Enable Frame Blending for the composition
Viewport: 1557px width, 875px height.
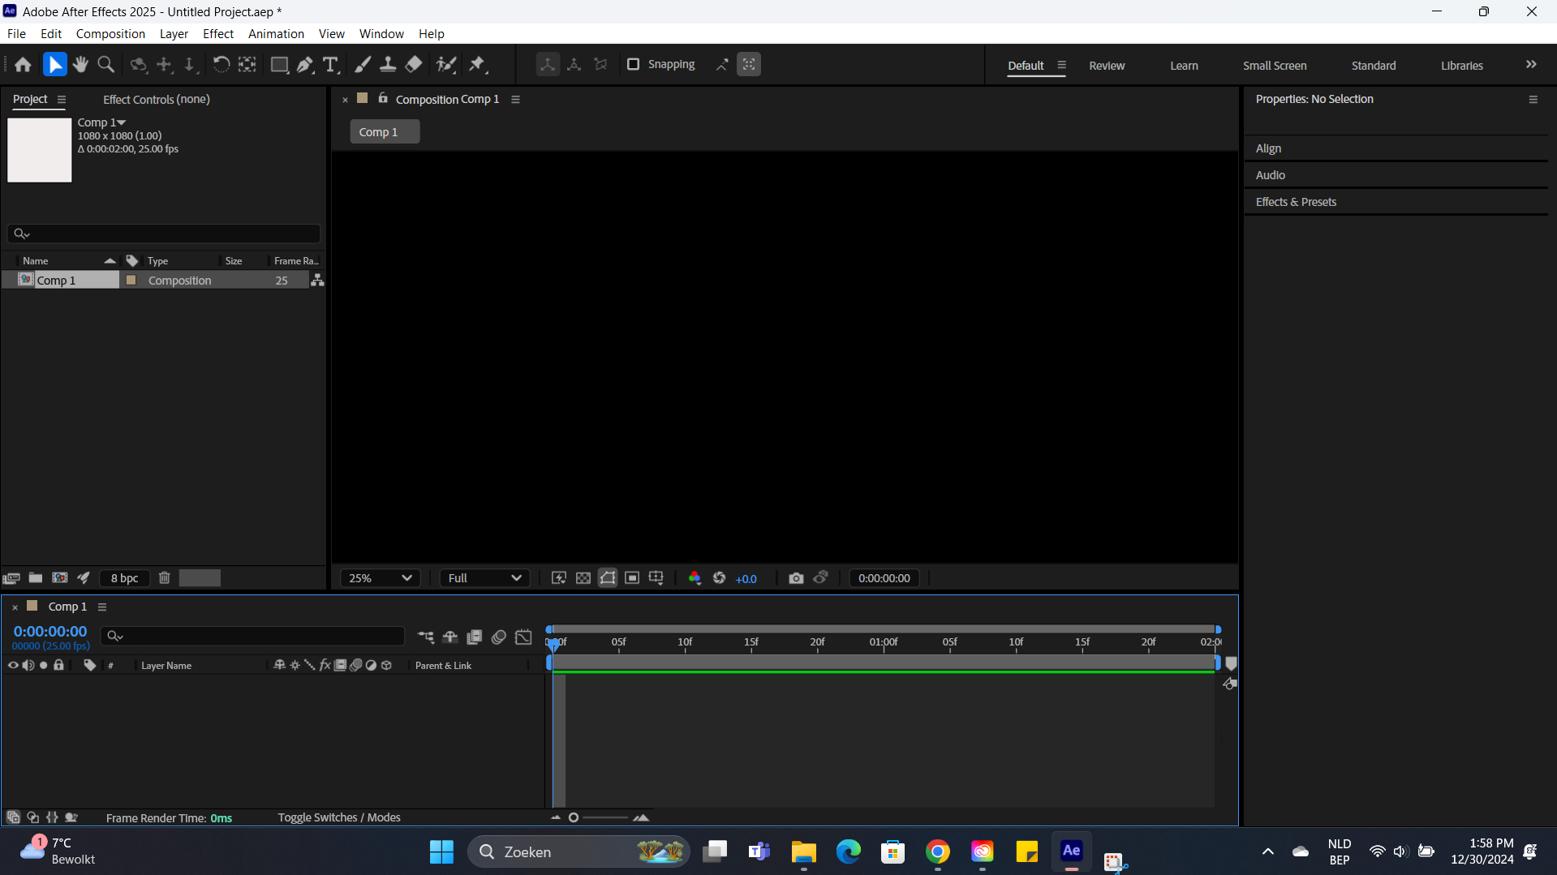[x=475, y=637]
